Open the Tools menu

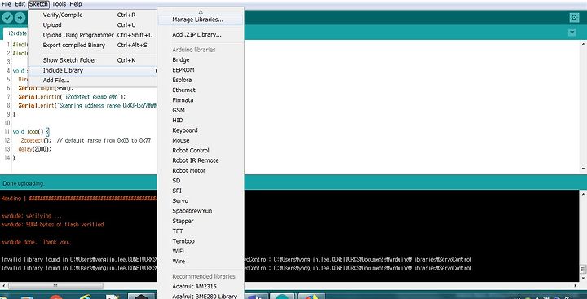pyautogui.click(x=59, y=4)
